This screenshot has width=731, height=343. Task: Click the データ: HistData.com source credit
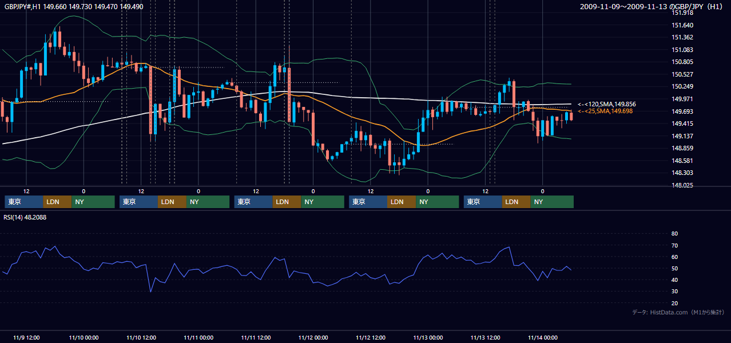678,312
